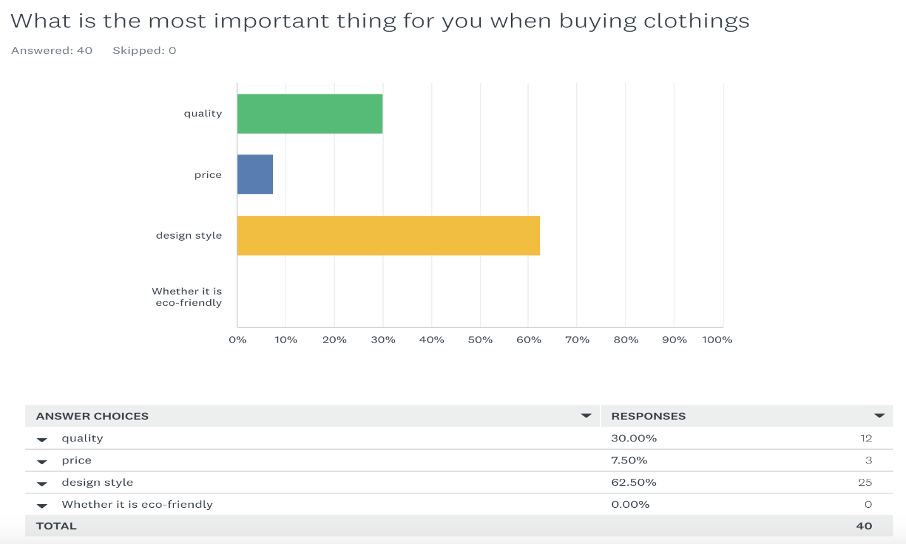Click the Responses column header
The width and height of the screenshot is (906, 544).
(x=648, y=416)
